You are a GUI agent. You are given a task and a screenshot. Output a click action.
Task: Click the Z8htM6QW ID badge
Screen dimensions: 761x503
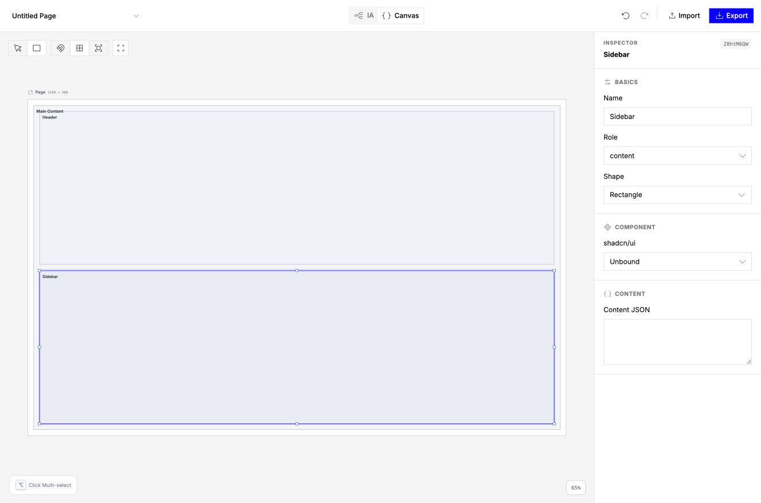pyautogui.click(x=736, y=44)
